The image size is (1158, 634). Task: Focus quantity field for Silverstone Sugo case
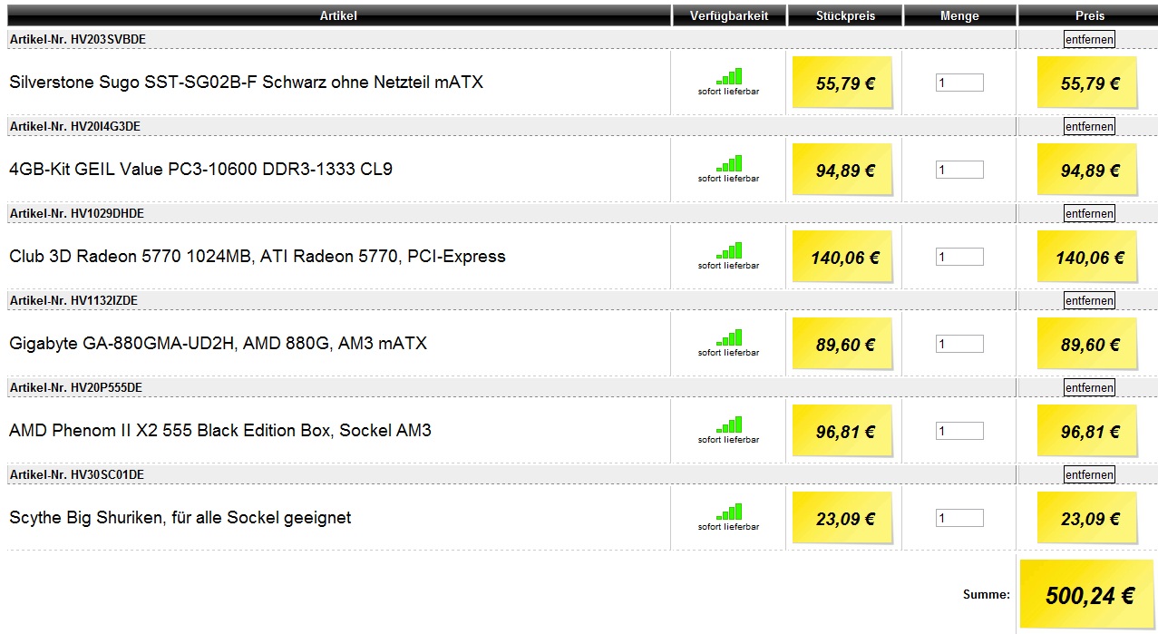959,83
